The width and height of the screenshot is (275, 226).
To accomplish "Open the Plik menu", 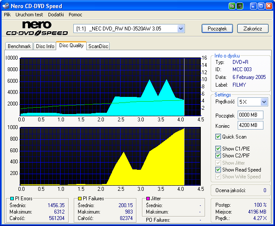I will 7,15.
